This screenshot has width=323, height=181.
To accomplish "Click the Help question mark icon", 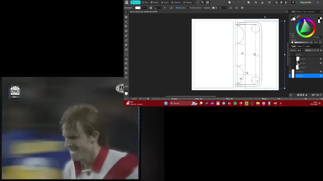I will click(x=318, y=2).
